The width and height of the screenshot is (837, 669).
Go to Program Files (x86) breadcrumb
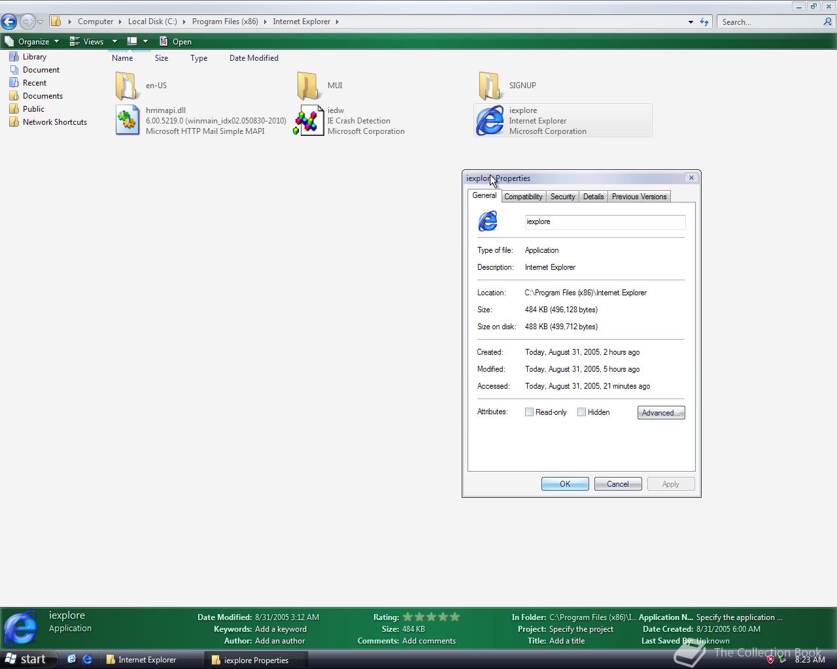[225, 22]
